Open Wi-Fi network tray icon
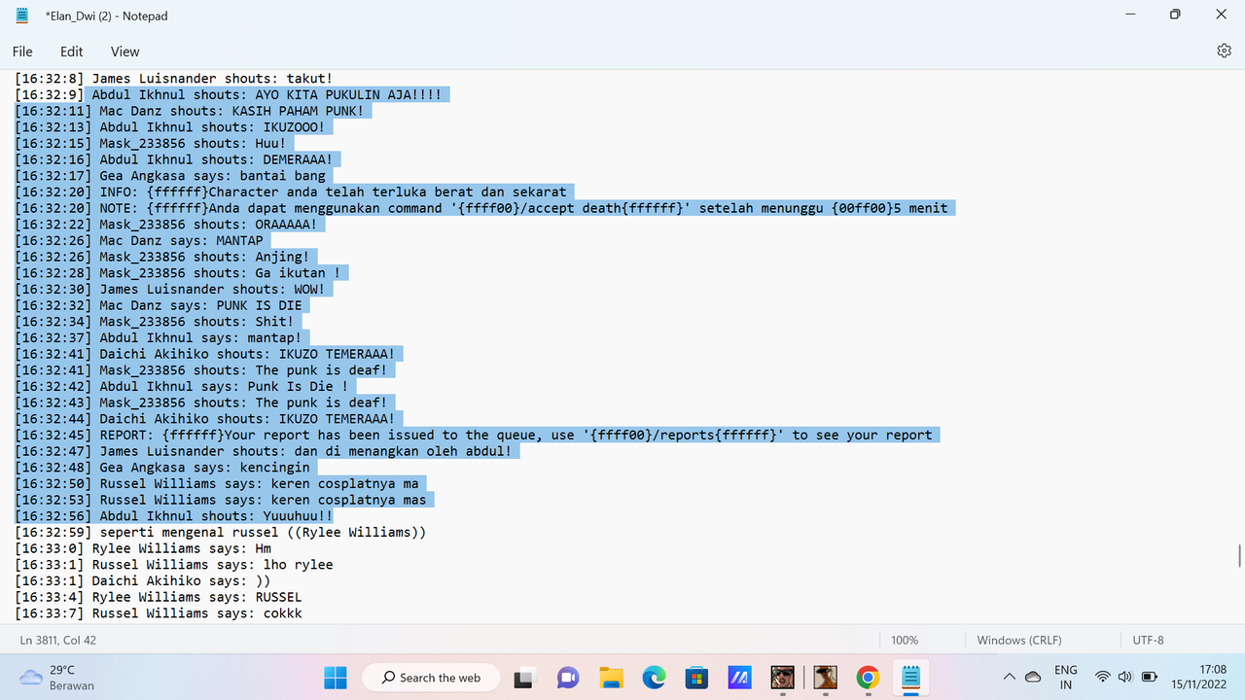 point(1102,677)
